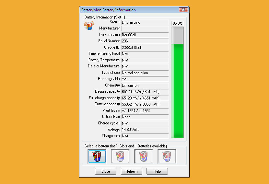The image size is (269, 184).
Task: Click the Serial Number label text
Action: tap(109, 41)
